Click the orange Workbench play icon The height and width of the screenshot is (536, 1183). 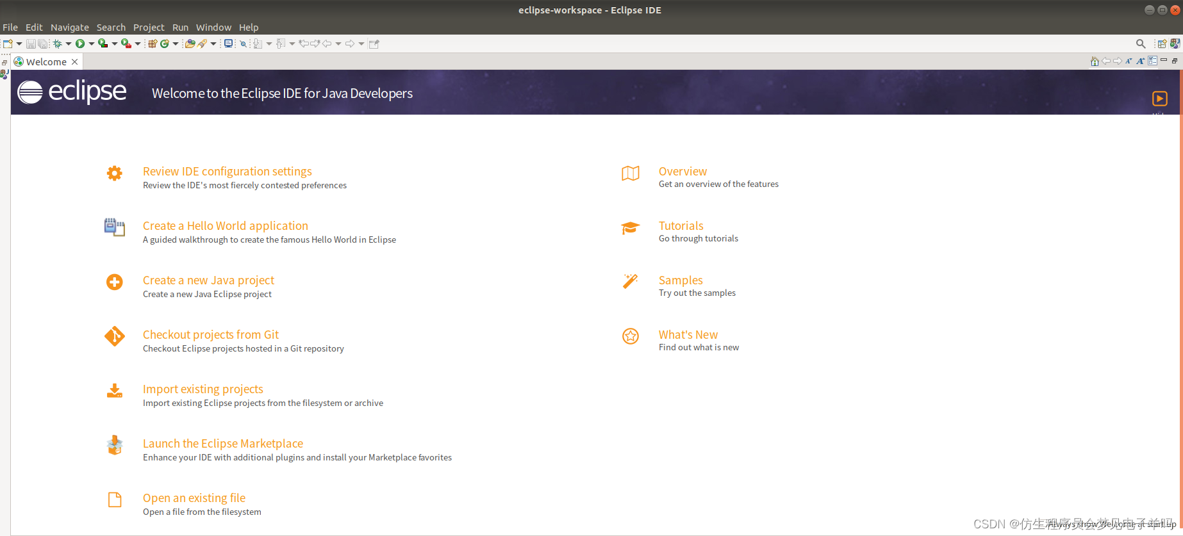(1160, 99)
